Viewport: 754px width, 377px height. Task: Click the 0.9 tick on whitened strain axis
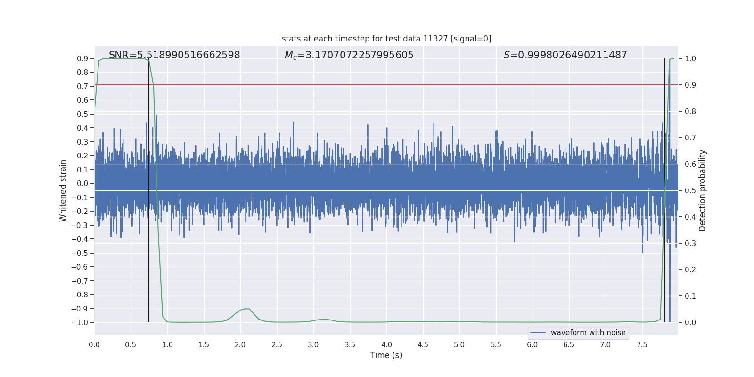click(x=82, y=58)
